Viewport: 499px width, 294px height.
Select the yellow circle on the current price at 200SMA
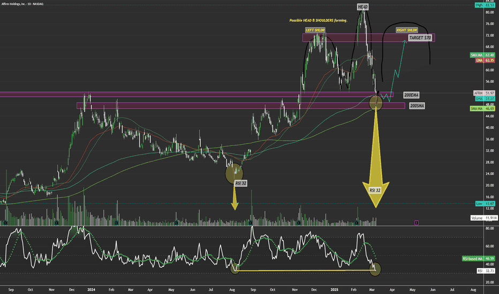click(376, 103)
